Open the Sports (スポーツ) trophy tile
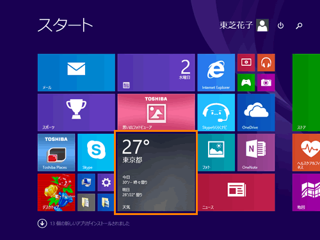 click(76, 113)
